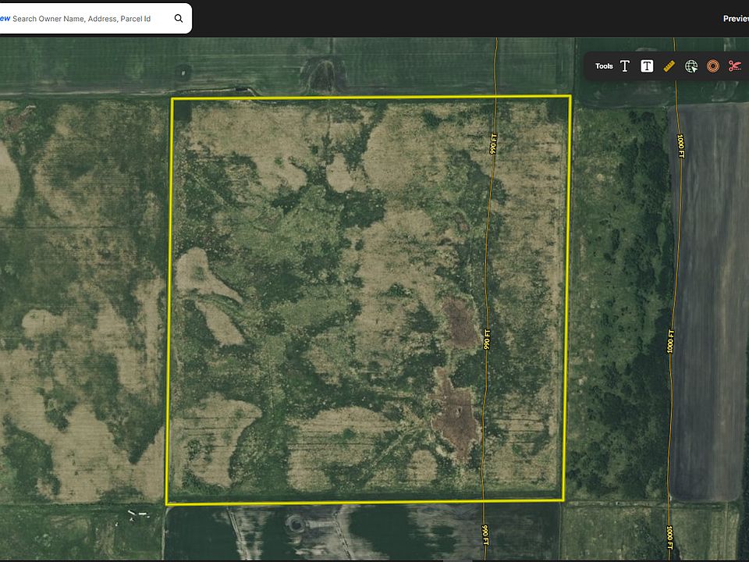The image size is (749, 562).
Task: Select the yellow-outlined parcel interior
Action: (367, 300)
